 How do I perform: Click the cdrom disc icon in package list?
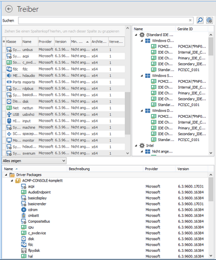click(24, 210)
